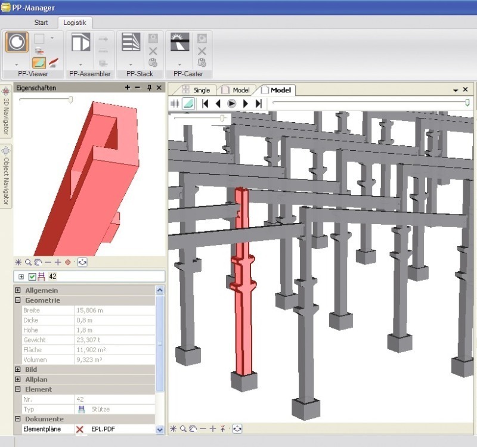Adjust the slider above the red element preview
This screenshot has width=477, height=447.
[70, 100]
